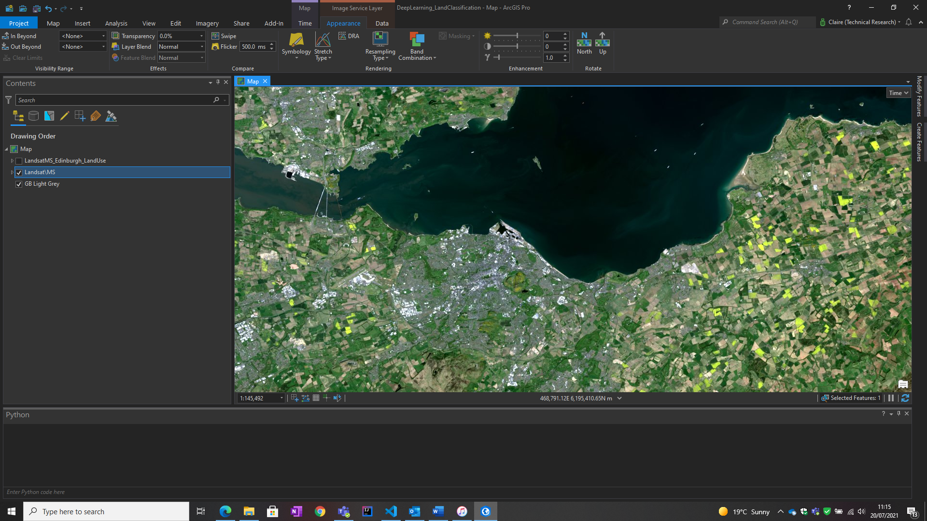
Task: Open the Appearance ribbon tab
Action: point(343,23)
